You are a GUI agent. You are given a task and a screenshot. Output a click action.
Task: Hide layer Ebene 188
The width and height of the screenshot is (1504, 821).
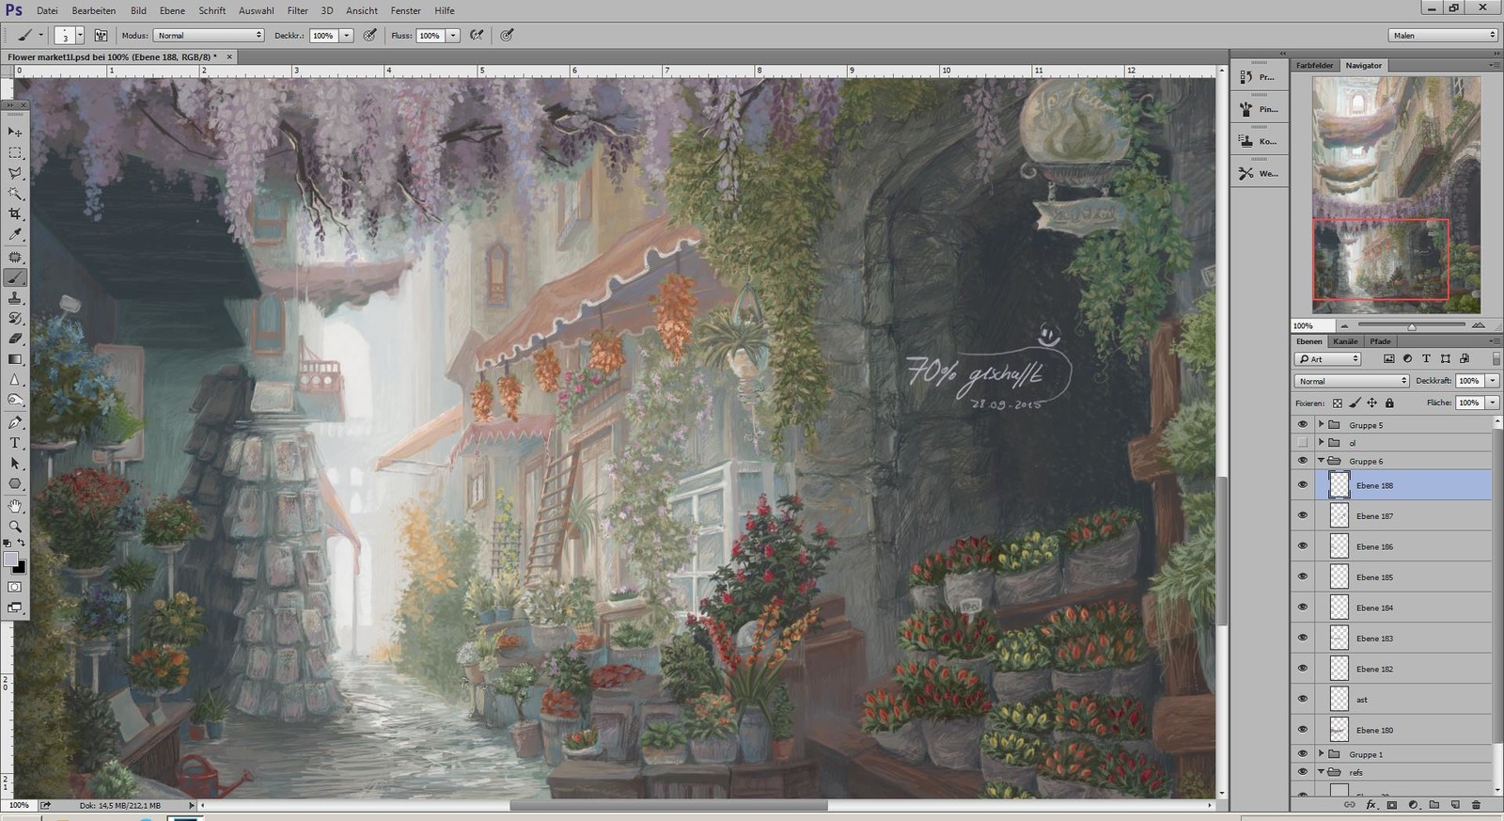coord(1302,485)
